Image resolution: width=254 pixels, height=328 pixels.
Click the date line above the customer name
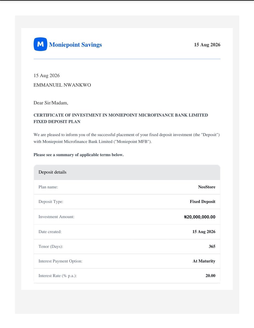47,75
